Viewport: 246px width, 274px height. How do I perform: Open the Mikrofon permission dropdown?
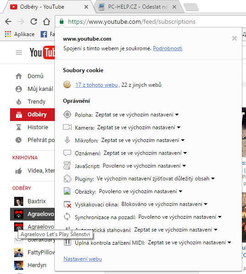[x=143, y=140]
